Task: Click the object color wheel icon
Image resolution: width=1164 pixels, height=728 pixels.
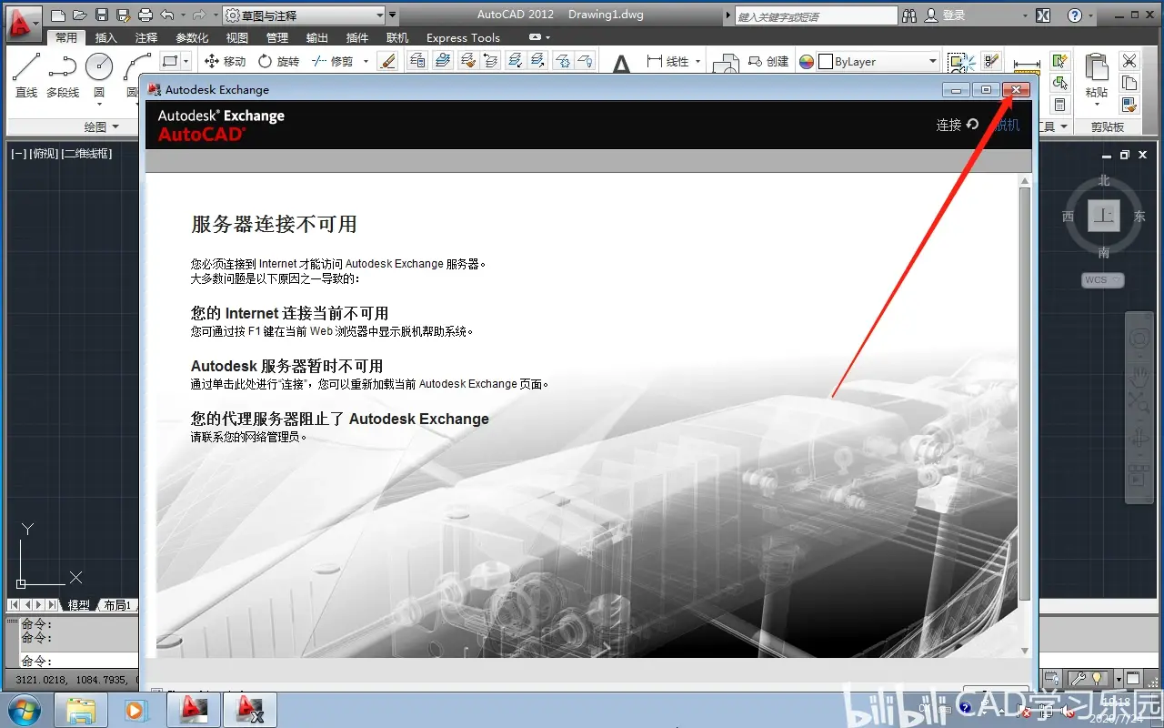Action: (x=807, y=61)
